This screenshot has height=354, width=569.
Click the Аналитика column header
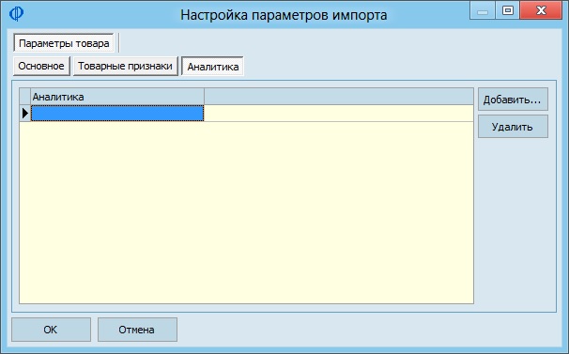point(117,97)
